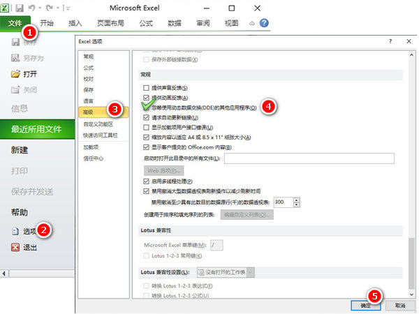The width and height of the screenshot is (419, 314).
Task: Select 保存 category in Excel options
Action: tap(89, 90)
